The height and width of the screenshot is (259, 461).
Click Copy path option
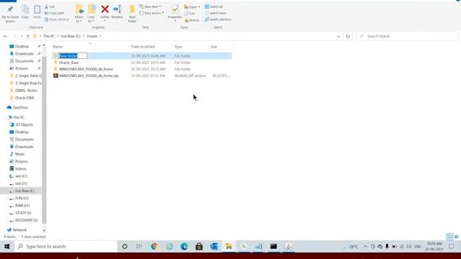click(55, 13)
